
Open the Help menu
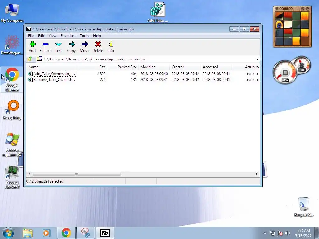click(x=97, y=36)
